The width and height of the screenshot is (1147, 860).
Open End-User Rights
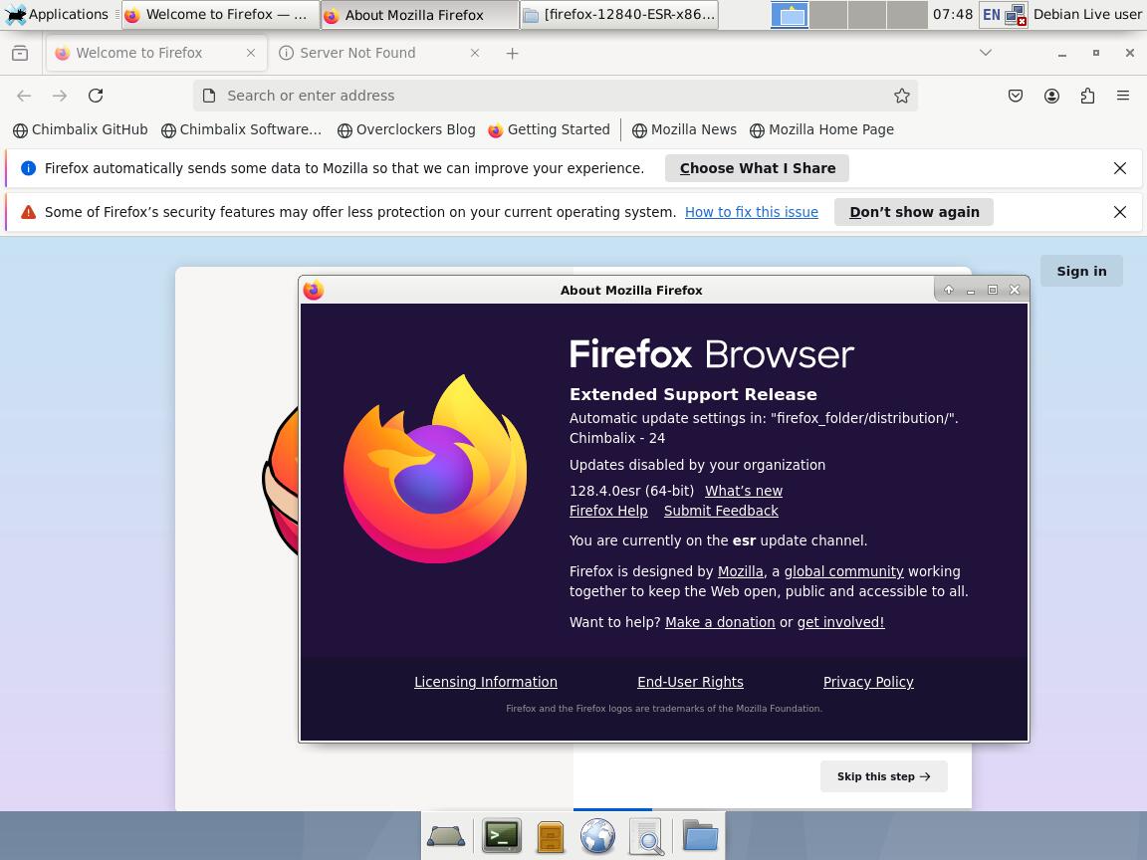click(690, 682)
